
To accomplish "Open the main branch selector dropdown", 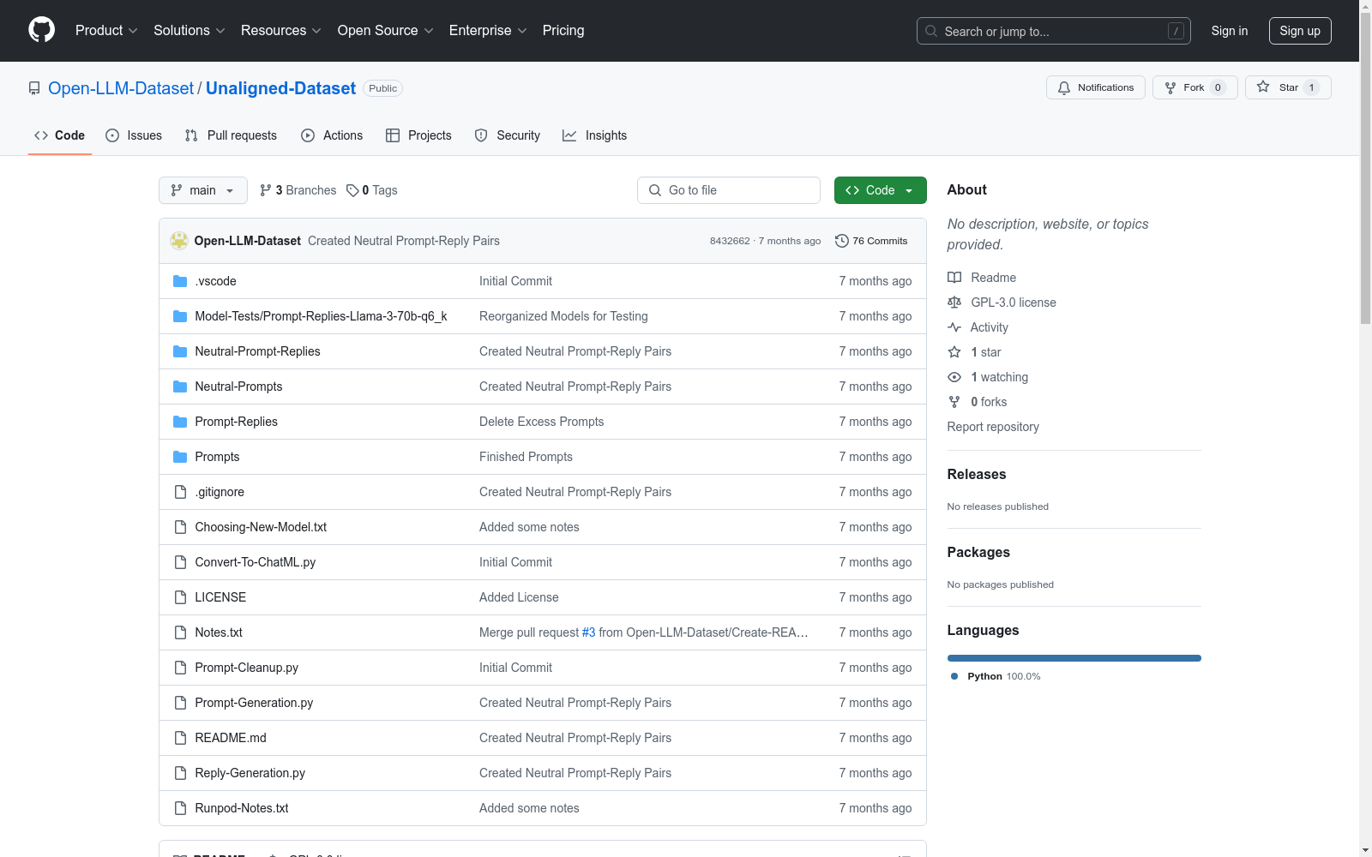I will (x=203, y=190).
